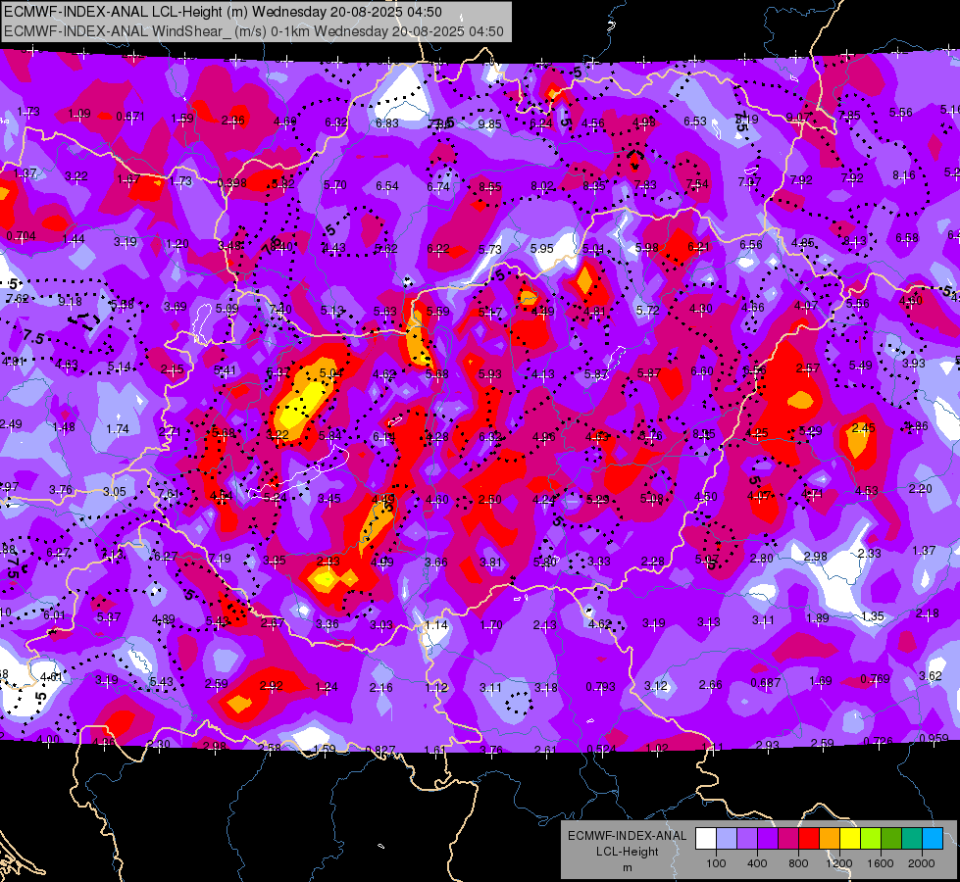Click the dark green legend swatch after 1600
The width and height of the screenshot is (960, 882).
click(x=890, y=839)
